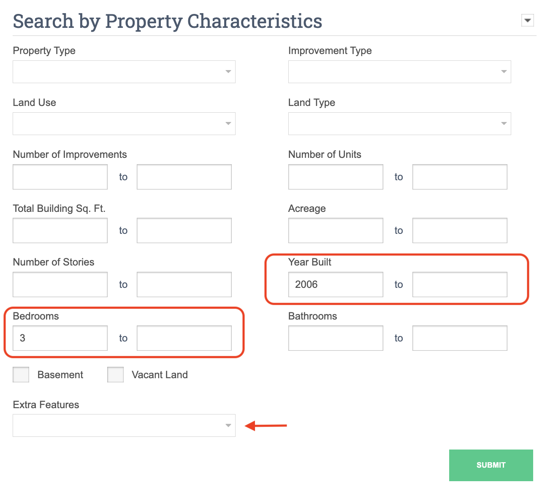The width and height of the screenshot is (553, 493).
Task: Open the Extra Features dropdown
Action: (x=124, y=425)
